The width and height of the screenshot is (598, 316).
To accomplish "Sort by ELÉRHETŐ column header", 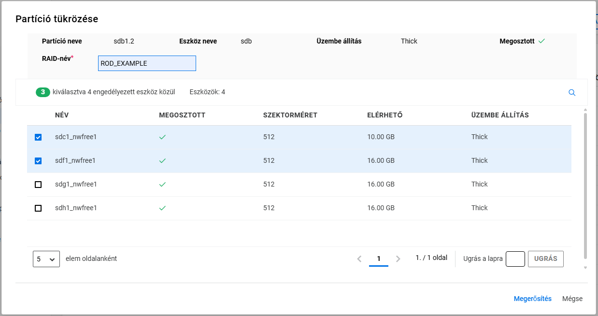I will click(x=384, y=115).
